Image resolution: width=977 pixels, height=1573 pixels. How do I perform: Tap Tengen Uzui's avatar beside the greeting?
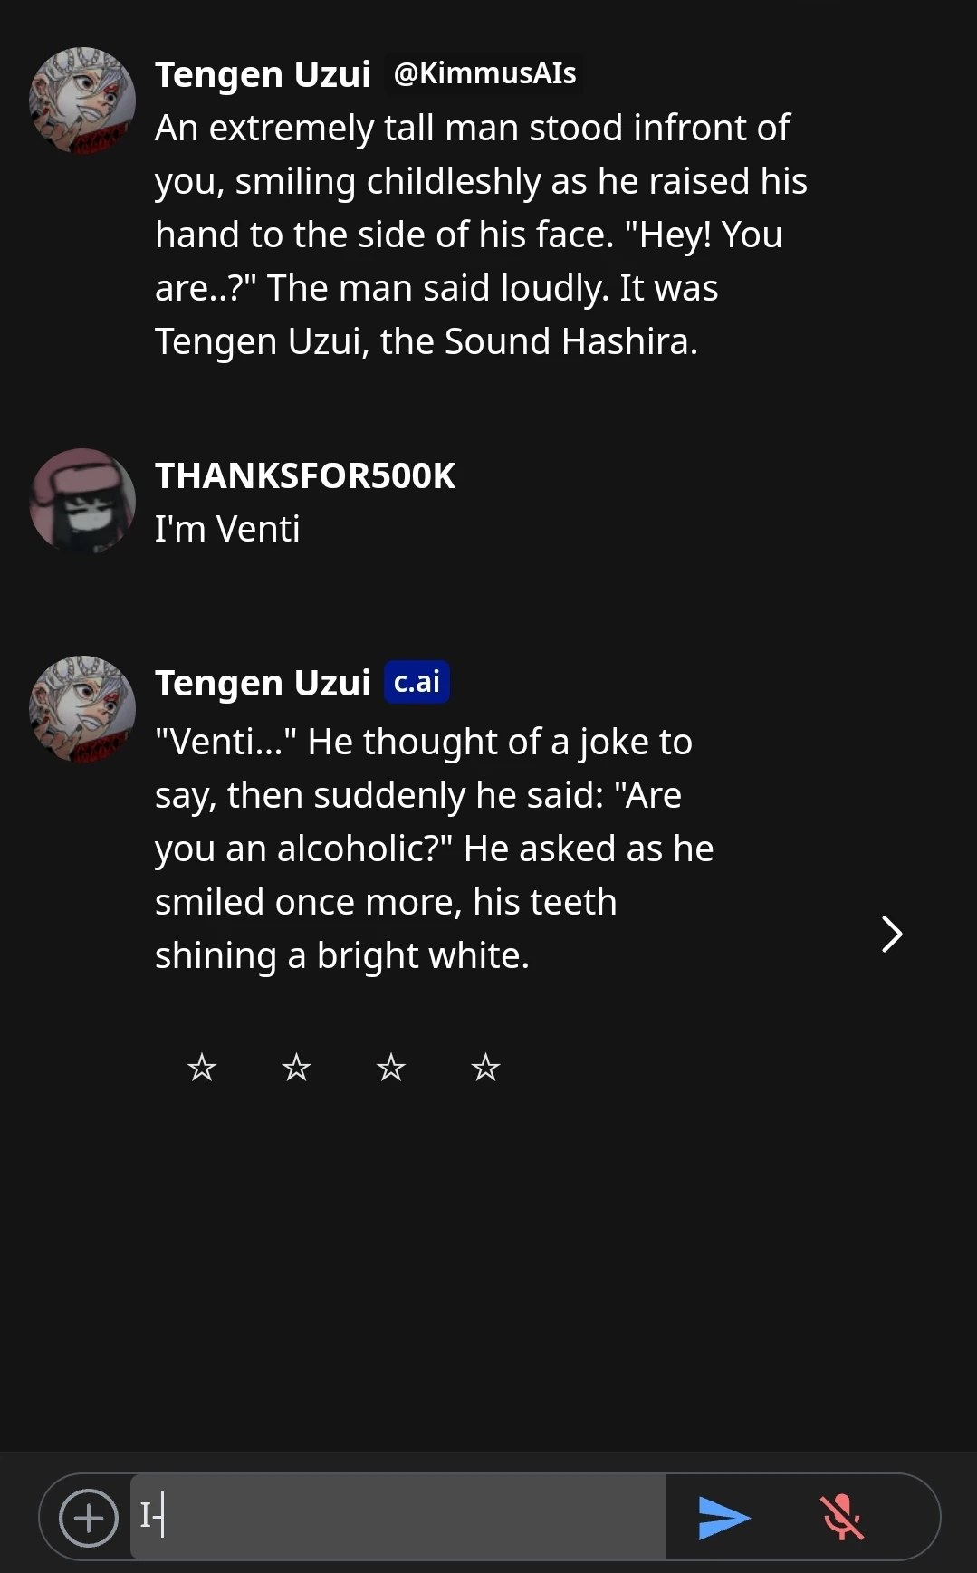pos(82,101)
